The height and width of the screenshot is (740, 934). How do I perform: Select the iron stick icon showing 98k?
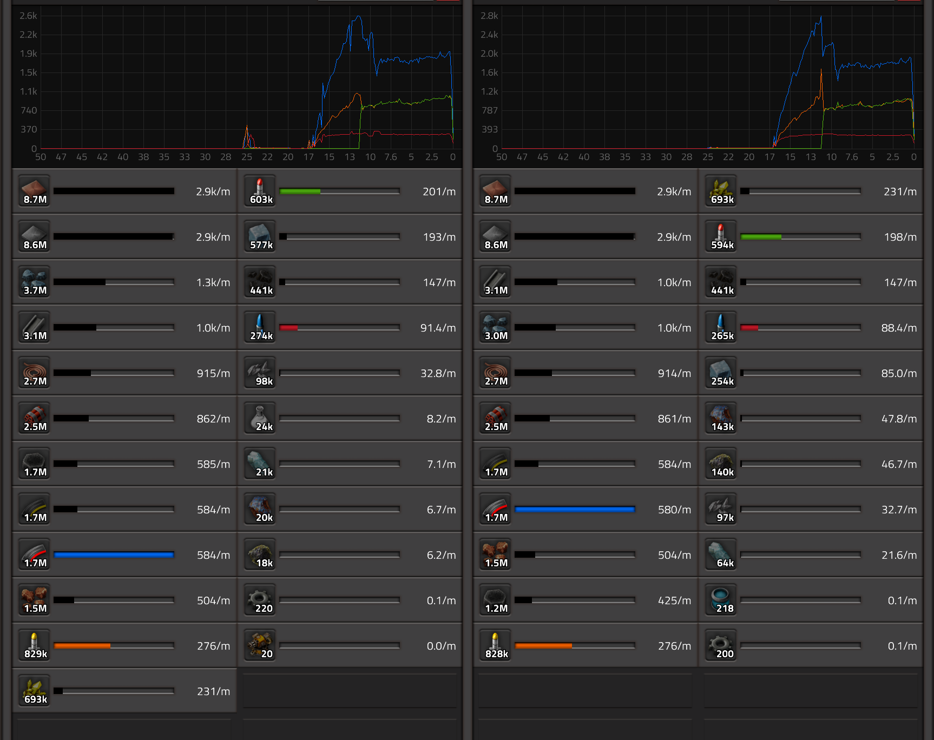coord(260,373)
